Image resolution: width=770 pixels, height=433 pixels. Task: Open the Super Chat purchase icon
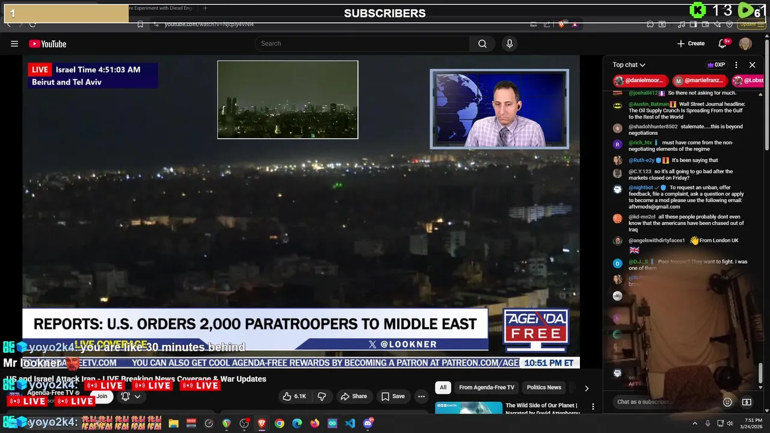click(x=747, y=402)
